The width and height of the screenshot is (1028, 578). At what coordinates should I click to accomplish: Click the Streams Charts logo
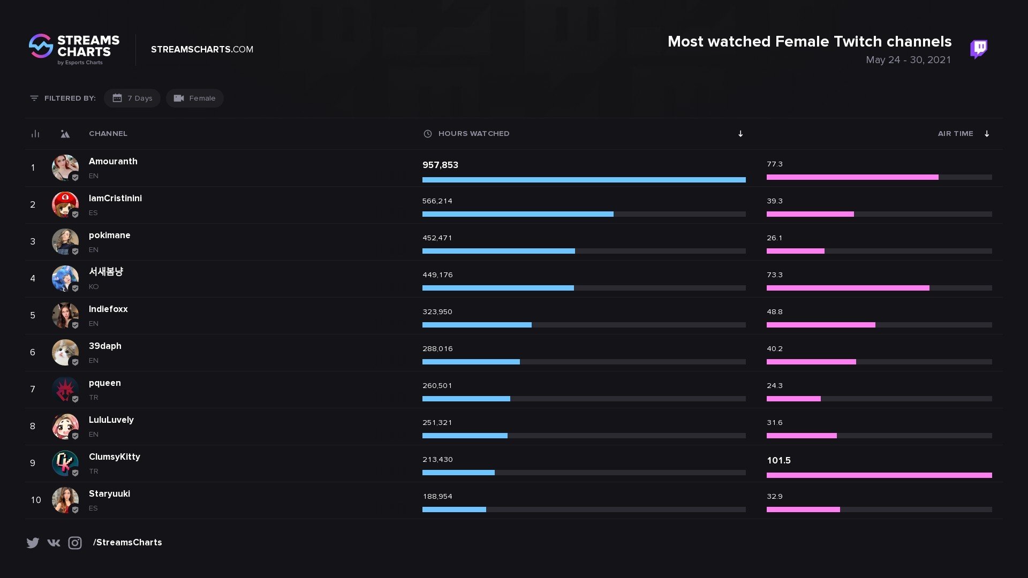point(74,49)
